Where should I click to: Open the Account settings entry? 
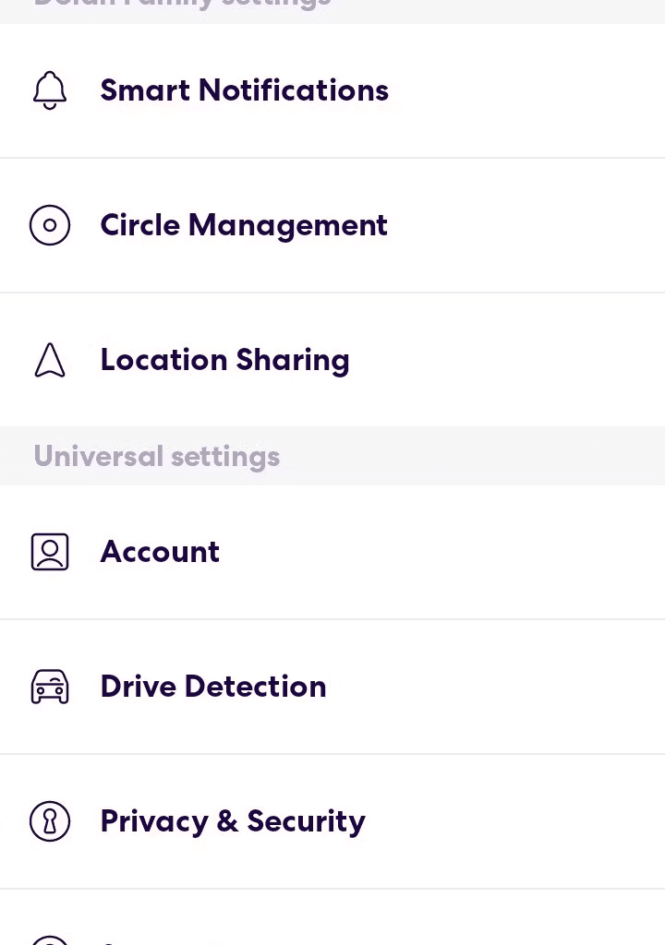click(x=332, y=552)
